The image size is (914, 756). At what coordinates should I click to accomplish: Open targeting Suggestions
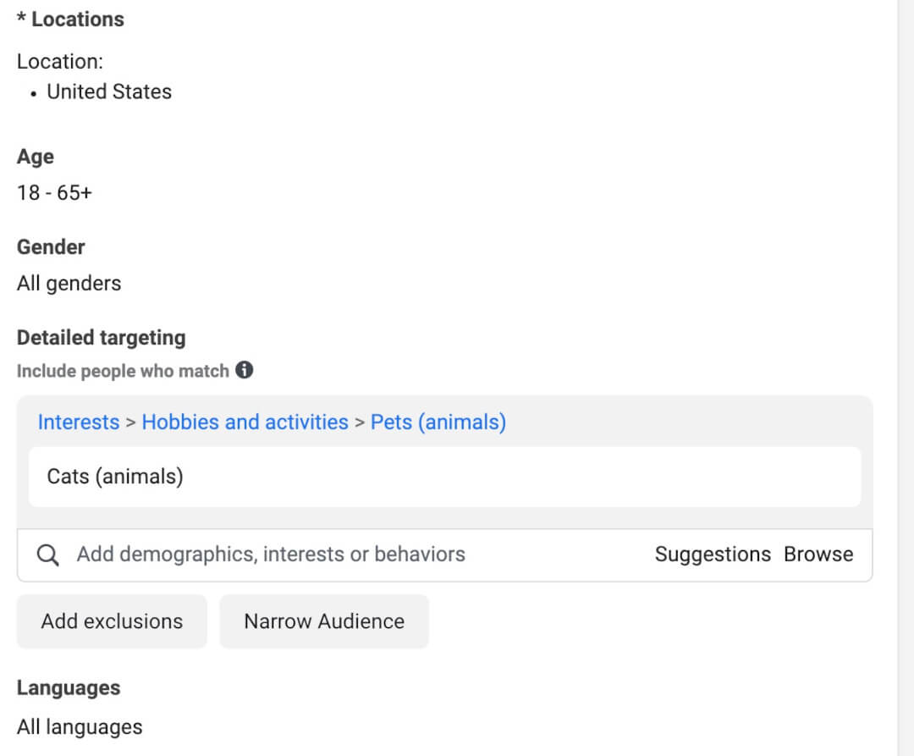pyautogui.click(x=713, y=554)
